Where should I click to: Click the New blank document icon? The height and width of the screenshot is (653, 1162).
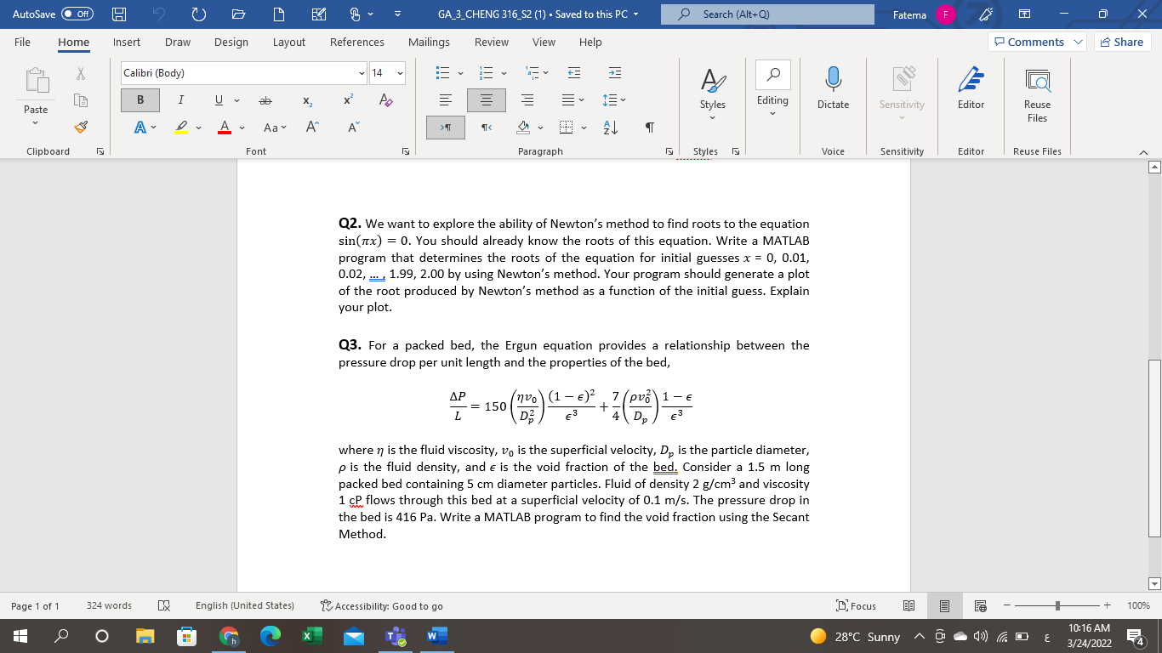click(278, 14)
